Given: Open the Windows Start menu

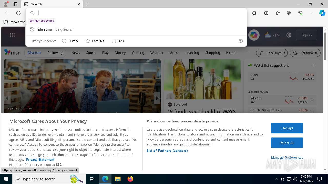Looking at the screenshot, I should click(x=6, y=179).
